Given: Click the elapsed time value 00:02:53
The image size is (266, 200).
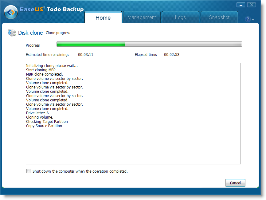Looking at the screenshot, I should pos(171,55).
